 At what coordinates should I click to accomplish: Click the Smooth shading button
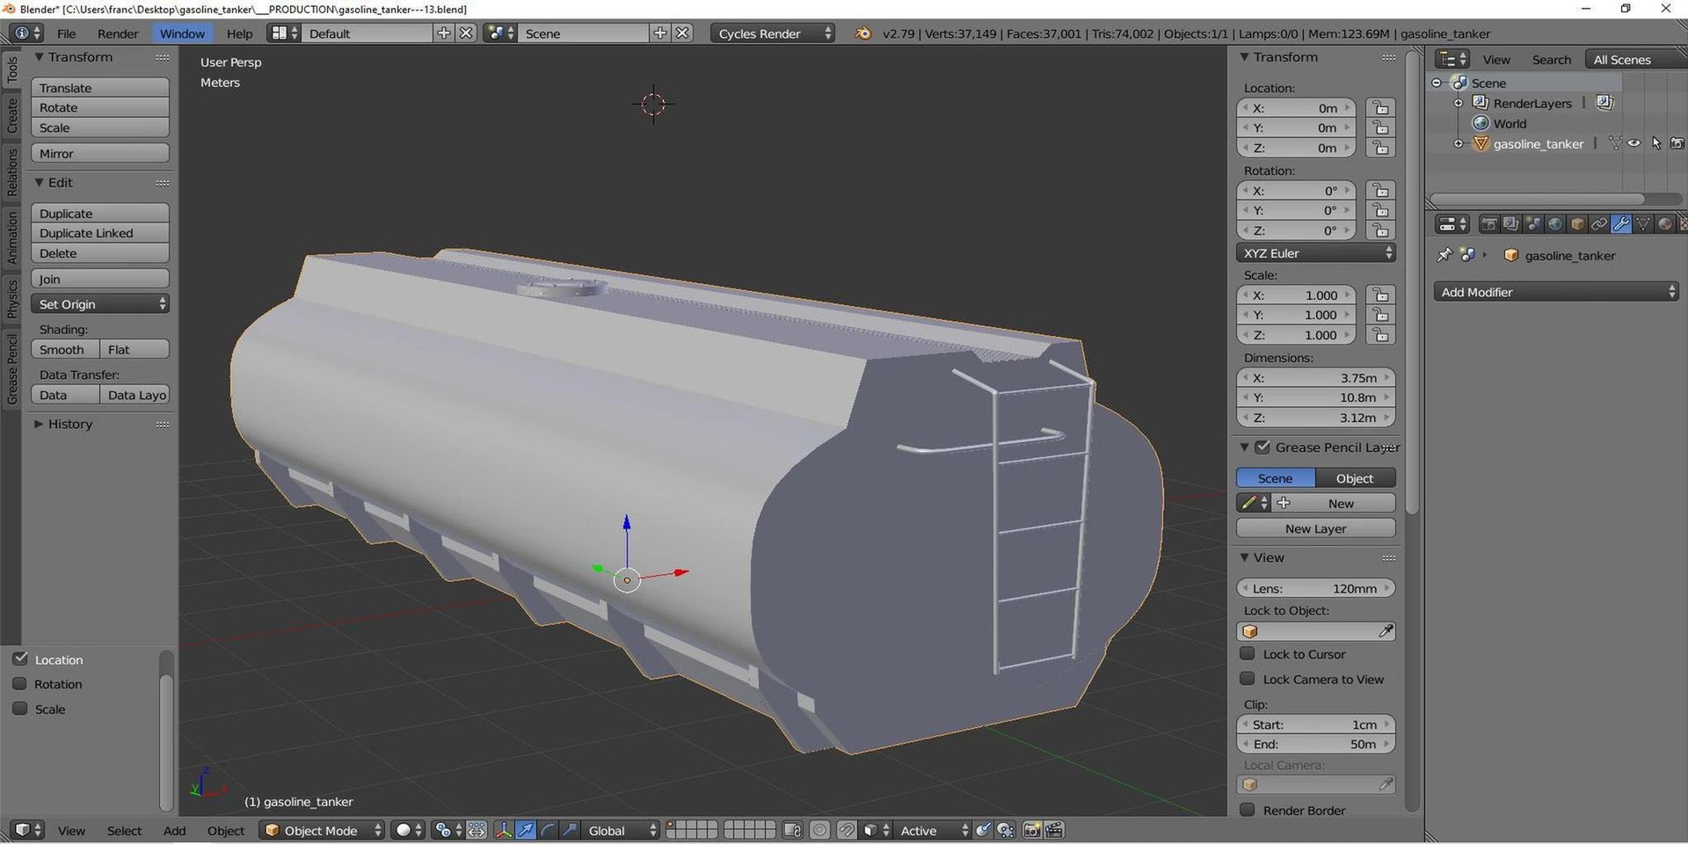[x=65, y=349]
